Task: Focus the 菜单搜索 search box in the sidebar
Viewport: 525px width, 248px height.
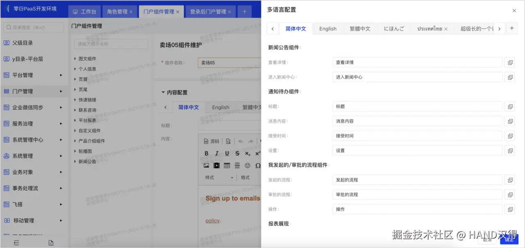Action: (34, 27)
